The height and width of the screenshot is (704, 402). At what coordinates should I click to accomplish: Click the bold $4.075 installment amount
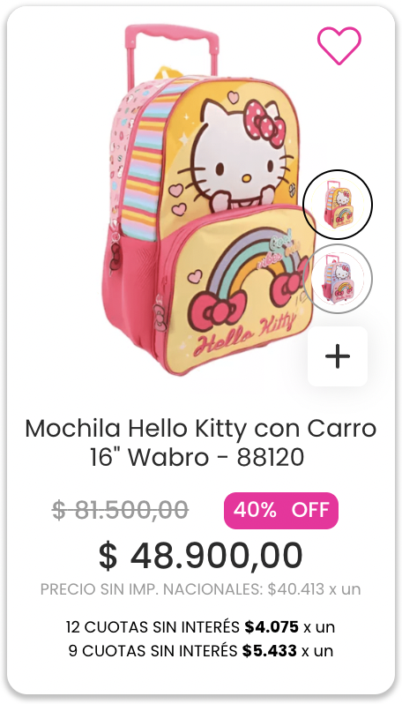[272, 626]
